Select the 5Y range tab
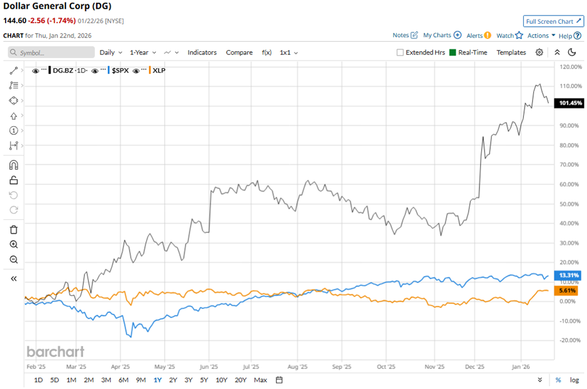The image size is (587, 389). point(204,380)
